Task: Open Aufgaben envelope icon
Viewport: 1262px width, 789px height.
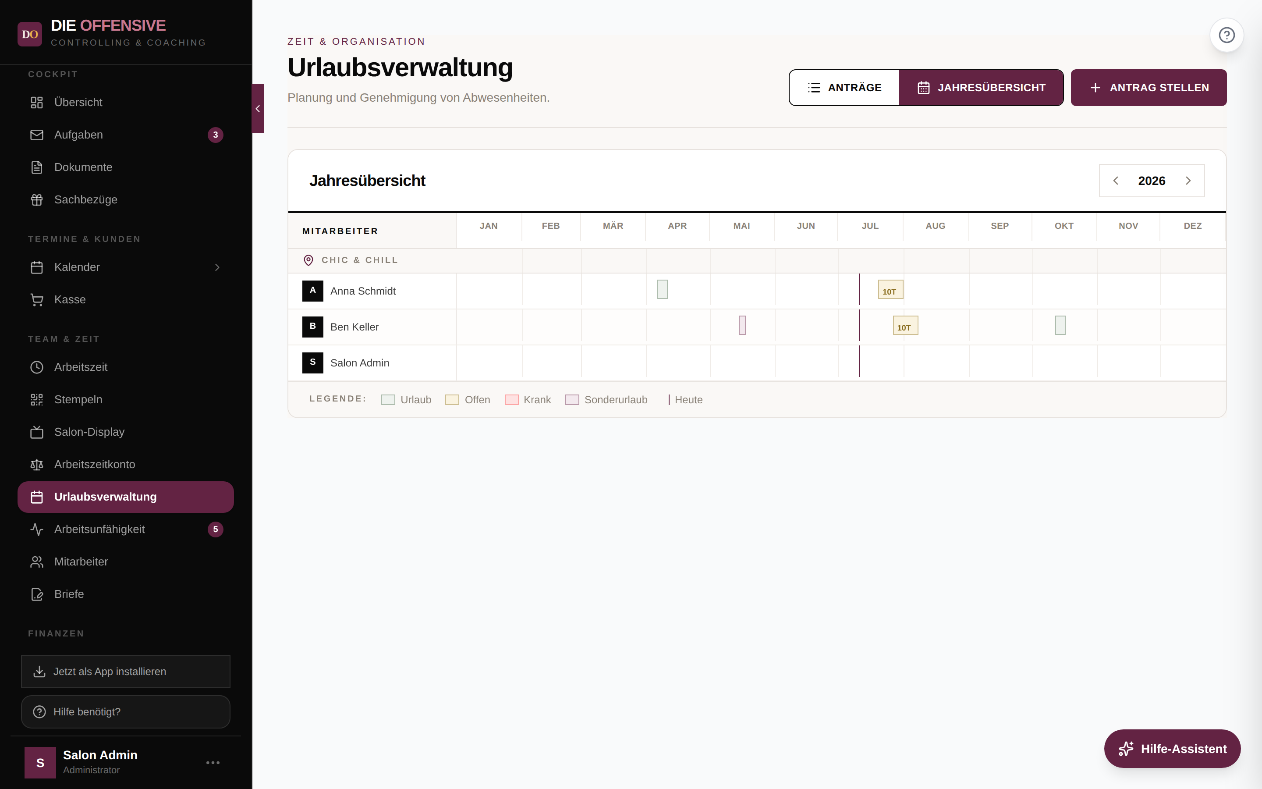Action: click(36, 135)
